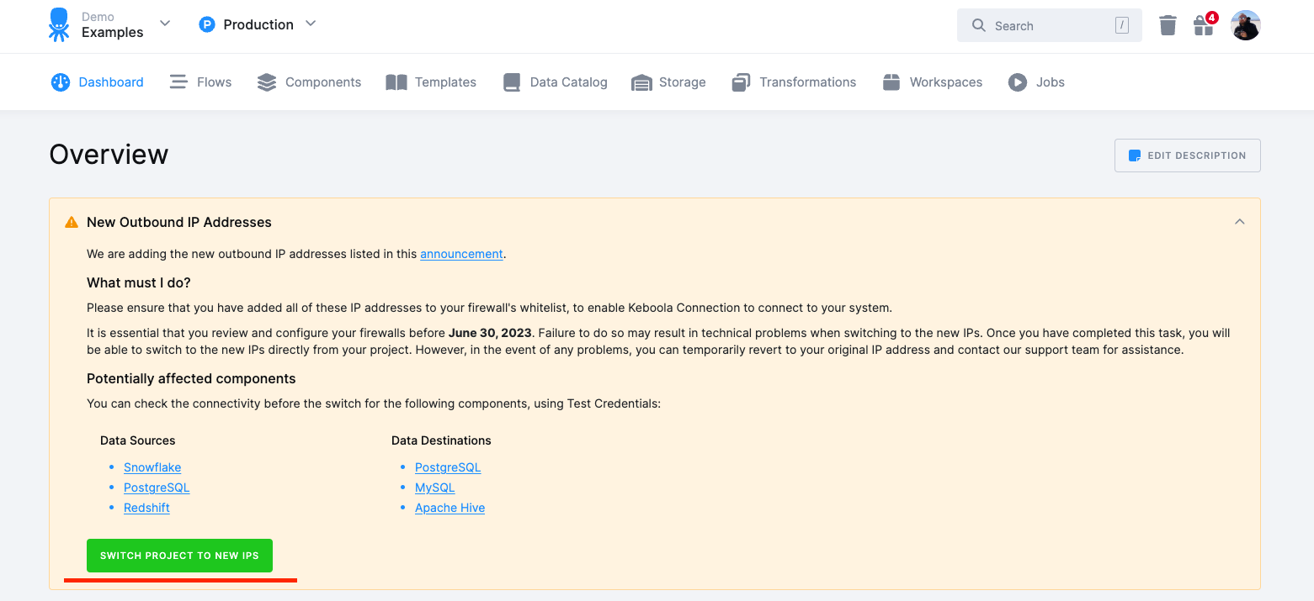Viewport: 1314px width, 601px height.
Task: Click the 'Data Destinations' column label
Action: (441, 440)
